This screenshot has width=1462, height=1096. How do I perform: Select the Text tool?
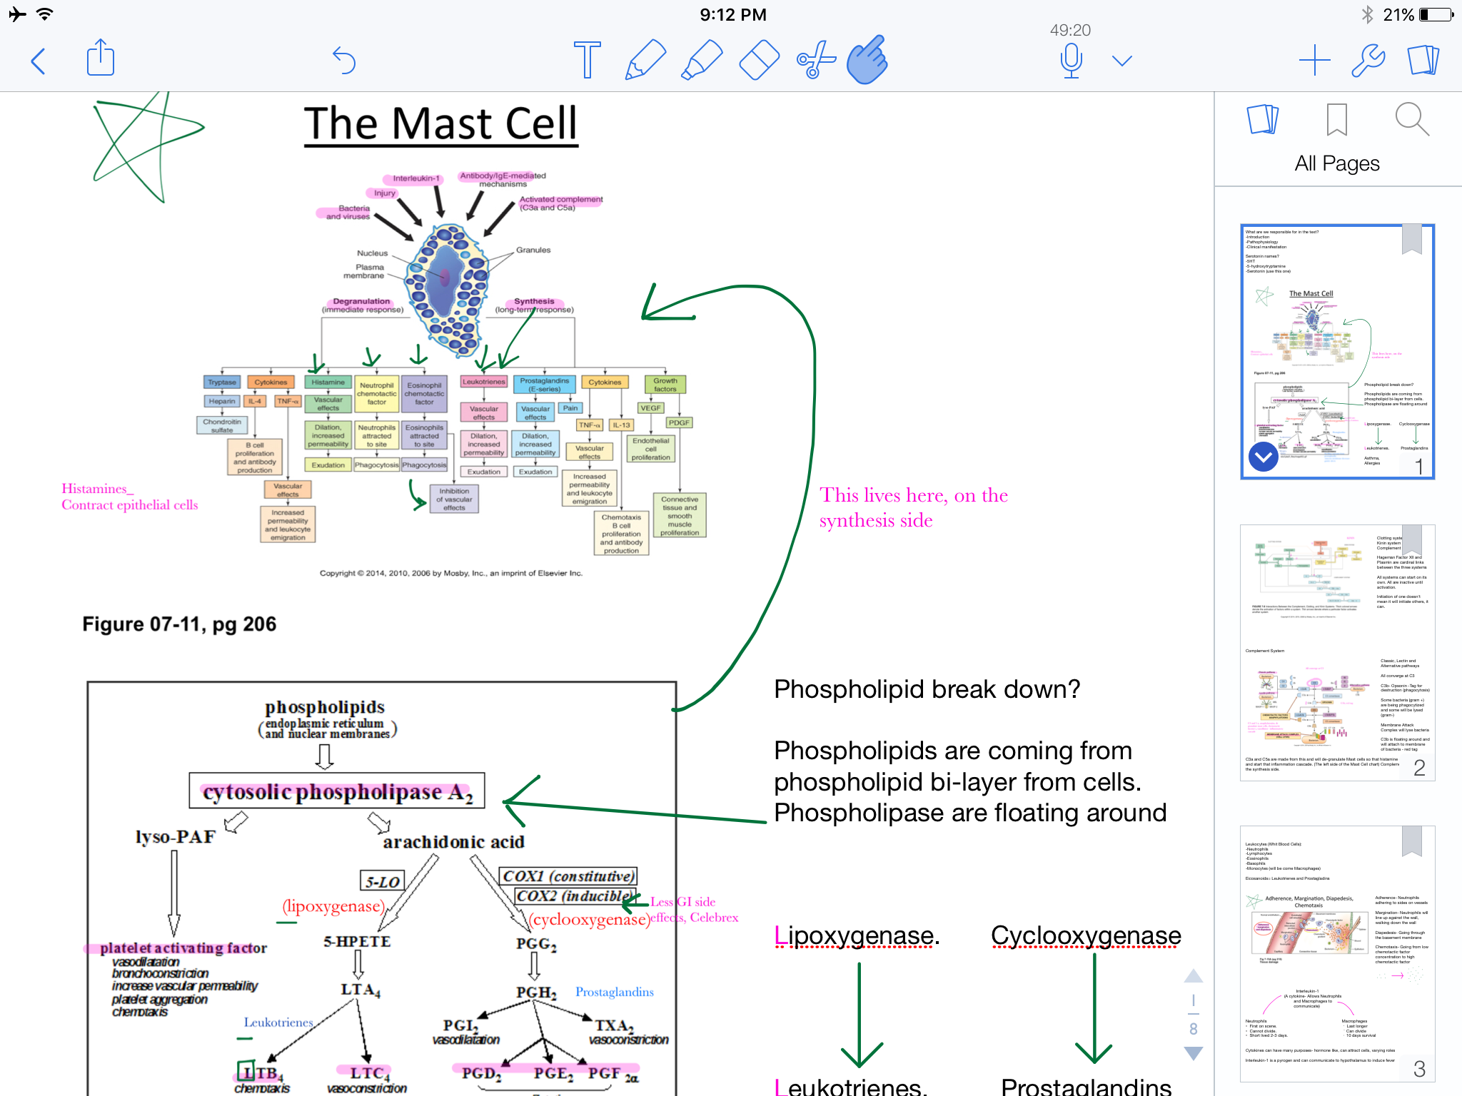(x=587, y=60)
